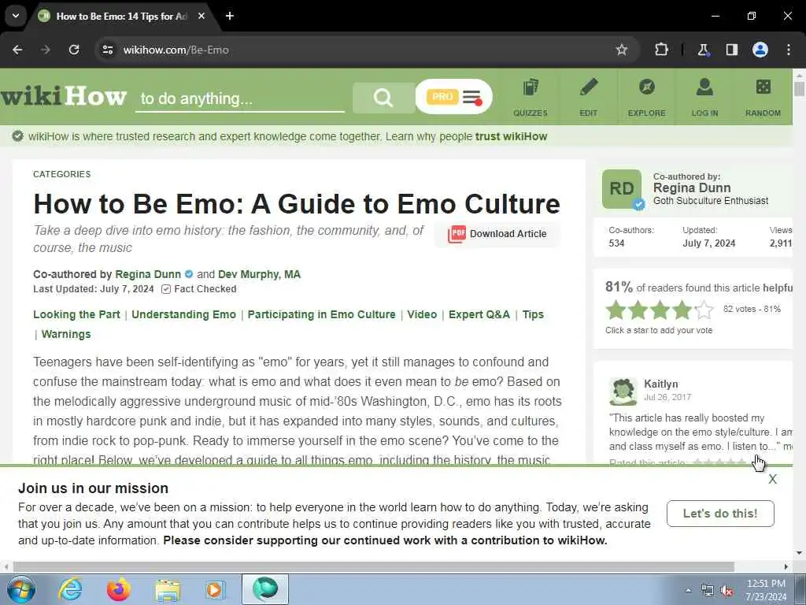Open the media player taskbar icon
Image resolution: width=806 pixels, height=605 pixels.
tap(215, 589)
